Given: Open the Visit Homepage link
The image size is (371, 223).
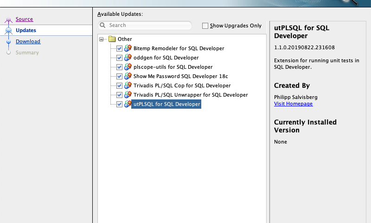Looking at the screenshot, I should pyautogui.click(x=294, y=104).
